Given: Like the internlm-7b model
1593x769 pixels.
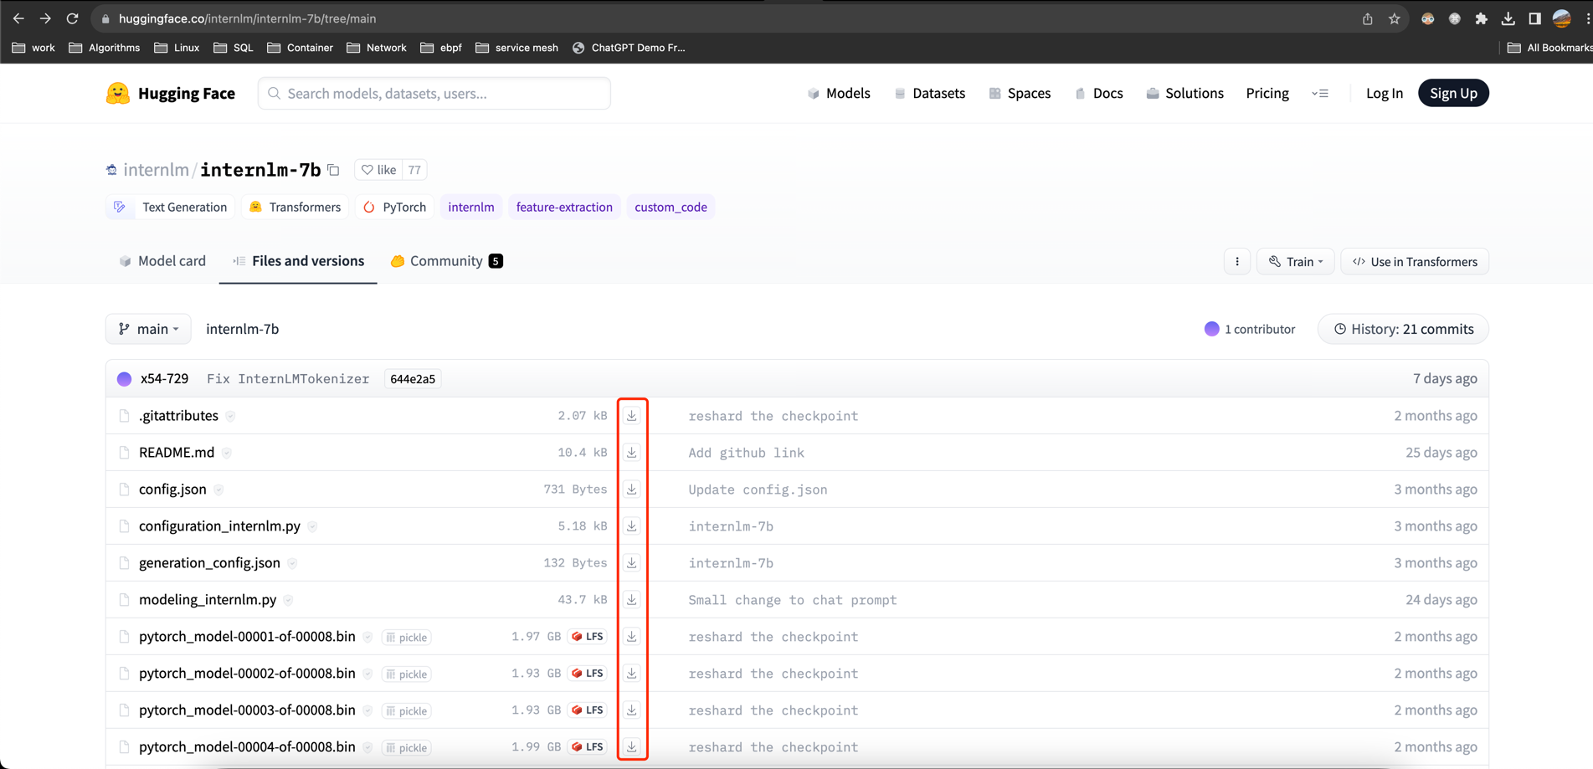Looking at the screenshot, I should 378,170.
